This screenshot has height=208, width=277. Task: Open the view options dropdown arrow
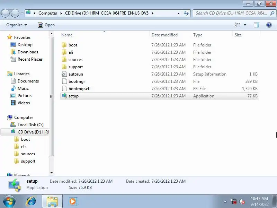tap(245, 25)
